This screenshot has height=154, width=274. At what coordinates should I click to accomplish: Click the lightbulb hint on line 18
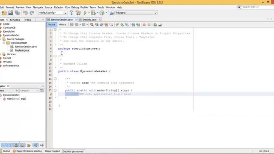[51, 94]
